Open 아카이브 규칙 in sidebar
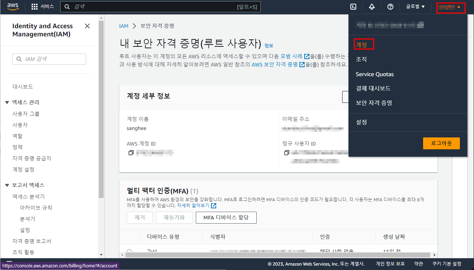The image size is (474, 270). coord(36,208)
